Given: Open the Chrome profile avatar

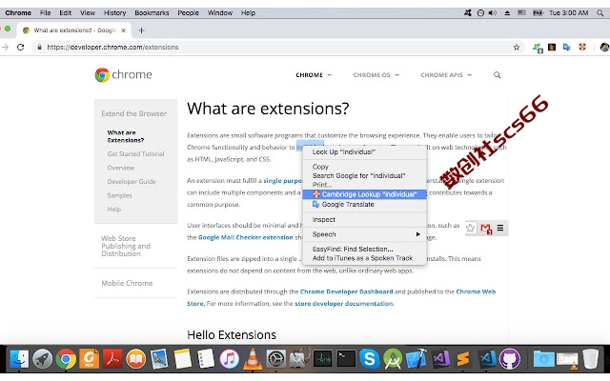Looking at the screenshot, I should (604, 47).
